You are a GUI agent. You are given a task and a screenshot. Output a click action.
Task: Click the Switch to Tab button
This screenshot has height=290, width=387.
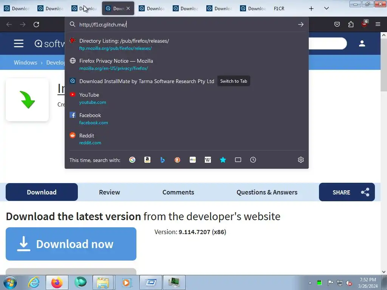(234, 81)
